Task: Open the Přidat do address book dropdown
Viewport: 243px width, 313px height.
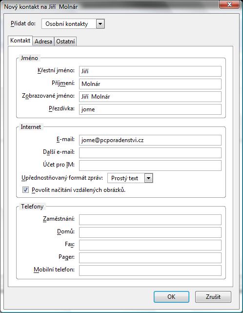Action: (x=73, y=24)
